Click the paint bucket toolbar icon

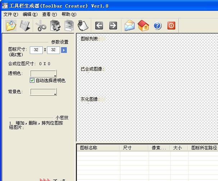coord(83,26)
